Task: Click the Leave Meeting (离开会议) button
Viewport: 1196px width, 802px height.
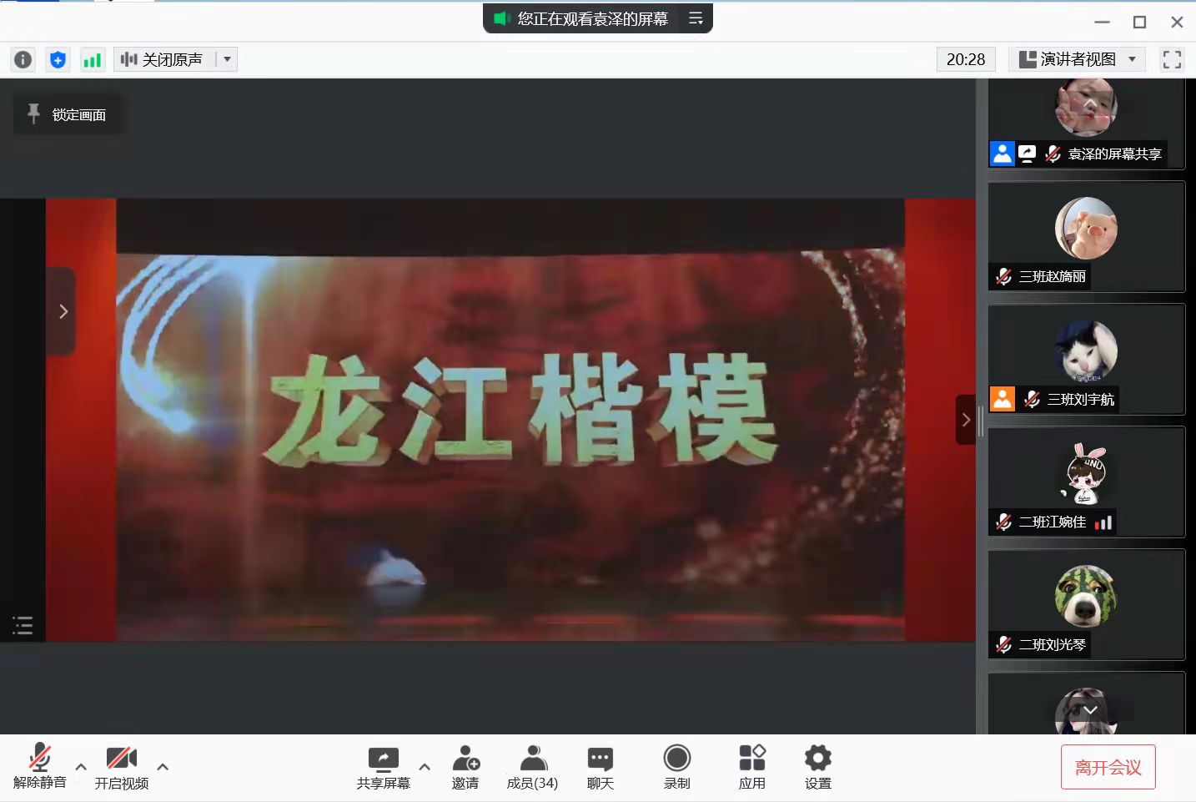Action: (1108, 767)
